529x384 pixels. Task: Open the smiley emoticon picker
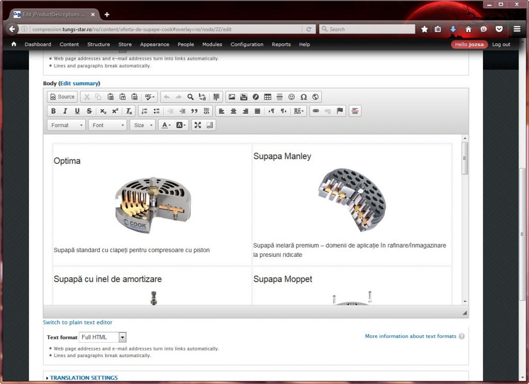coord(291,97)
